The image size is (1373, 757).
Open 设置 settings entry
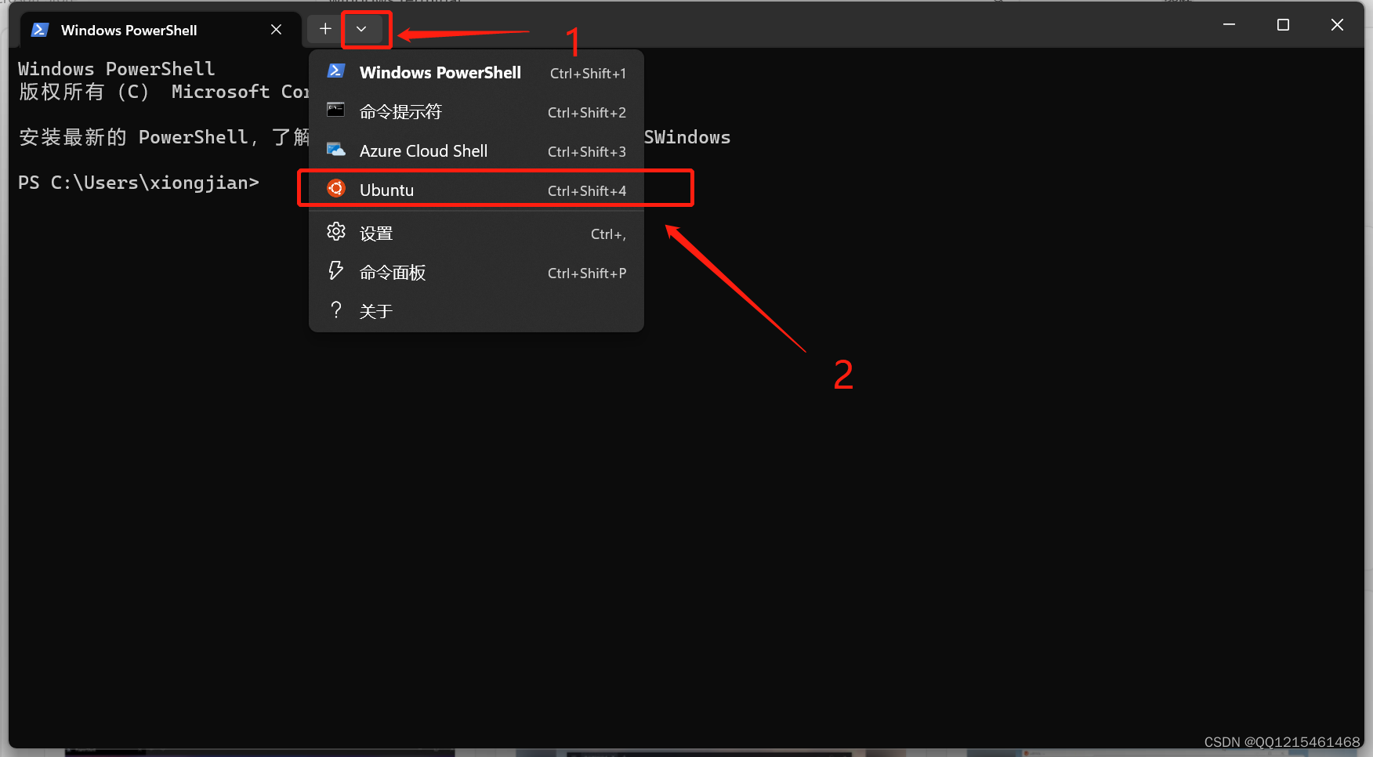tap(476, 234)
